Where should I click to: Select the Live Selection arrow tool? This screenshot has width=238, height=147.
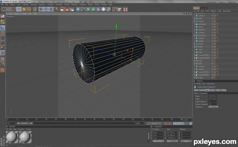click(13, 9)
